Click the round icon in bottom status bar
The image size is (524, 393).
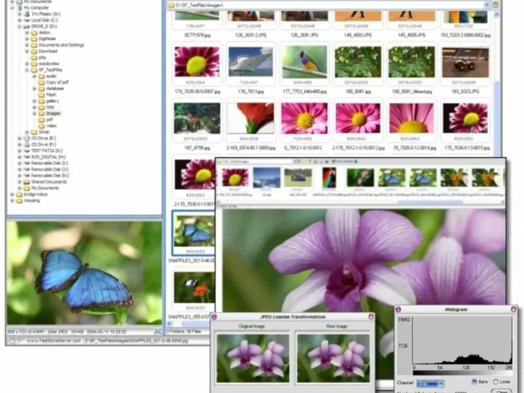click(12, 341)
